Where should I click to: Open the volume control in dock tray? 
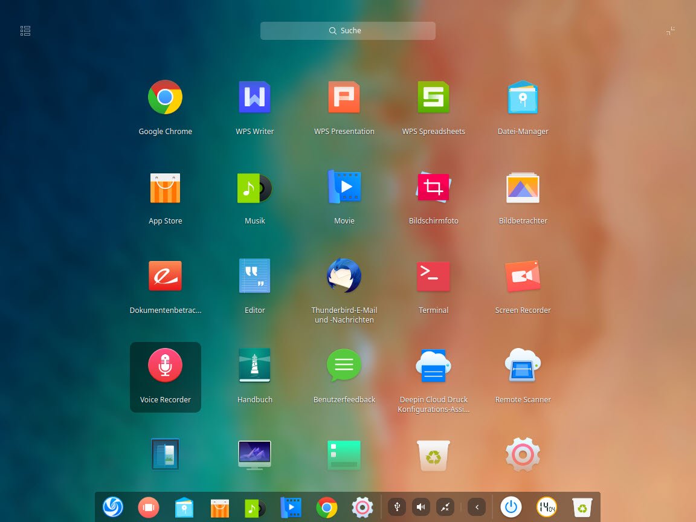420,507
